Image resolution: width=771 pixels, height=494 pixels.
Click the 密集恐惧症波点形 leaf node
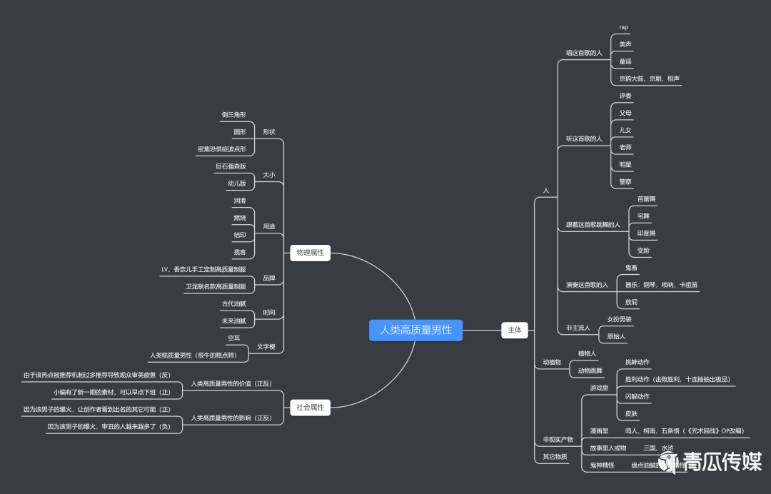tap(221, 149)
